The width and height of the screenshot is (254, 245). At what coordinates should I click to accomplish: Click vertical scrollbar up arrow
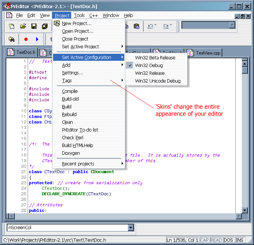245,64
